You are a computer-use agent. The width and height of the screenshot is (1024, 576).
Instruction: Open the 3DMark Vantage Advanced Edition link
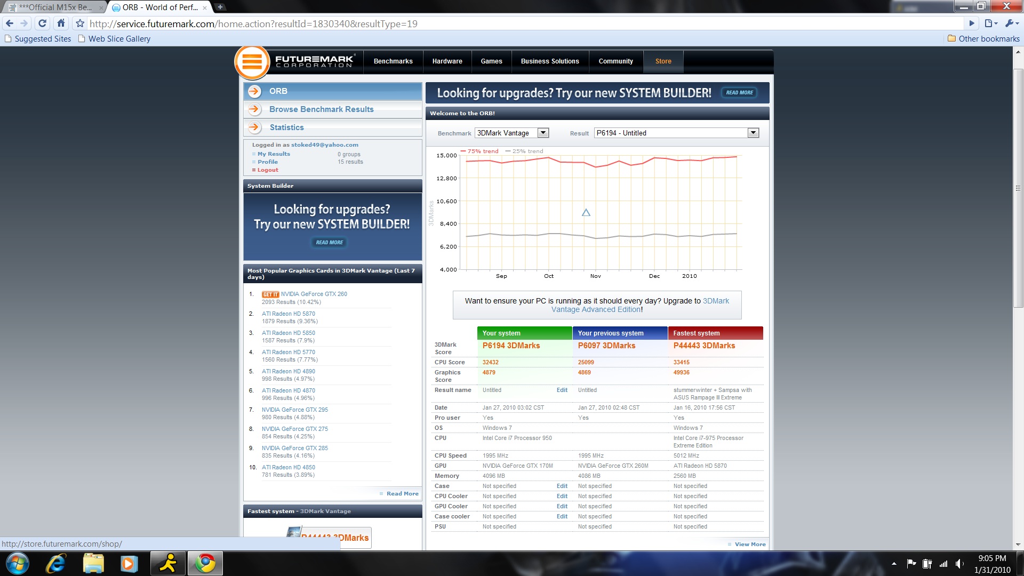pyautogui.click(x=640, y=305)
